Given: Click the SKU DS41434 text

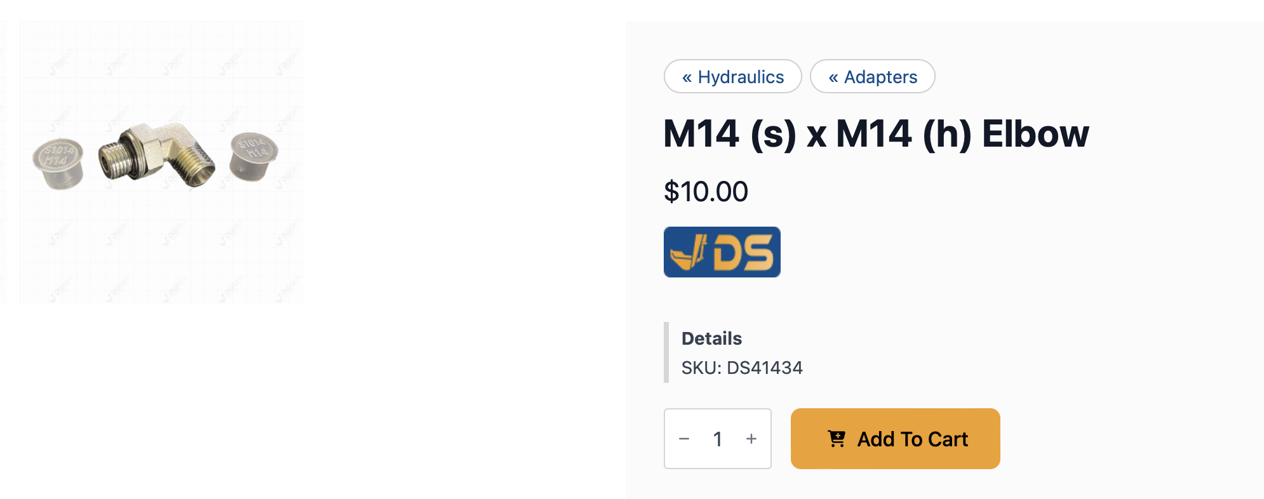Looking at the screenshot, I should click(x=742, y=368).
